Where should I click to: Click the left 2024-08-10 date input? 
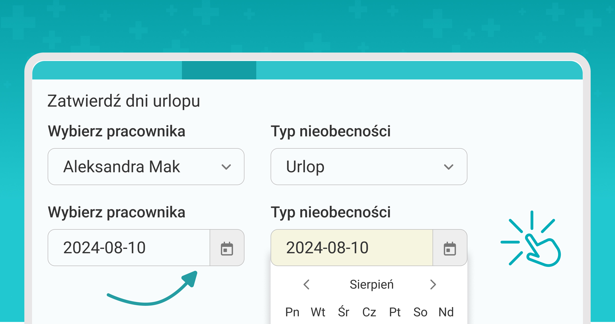tap(129, 248)
